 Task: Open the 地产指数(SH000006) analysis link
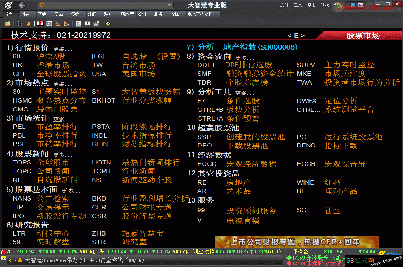[x=260, y=47]
